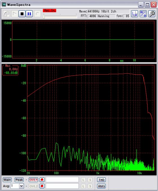The height and width of the screenshot is (191, 158).
Task: Click the -60 label on the dB axis
Action: tap(23, 118)
